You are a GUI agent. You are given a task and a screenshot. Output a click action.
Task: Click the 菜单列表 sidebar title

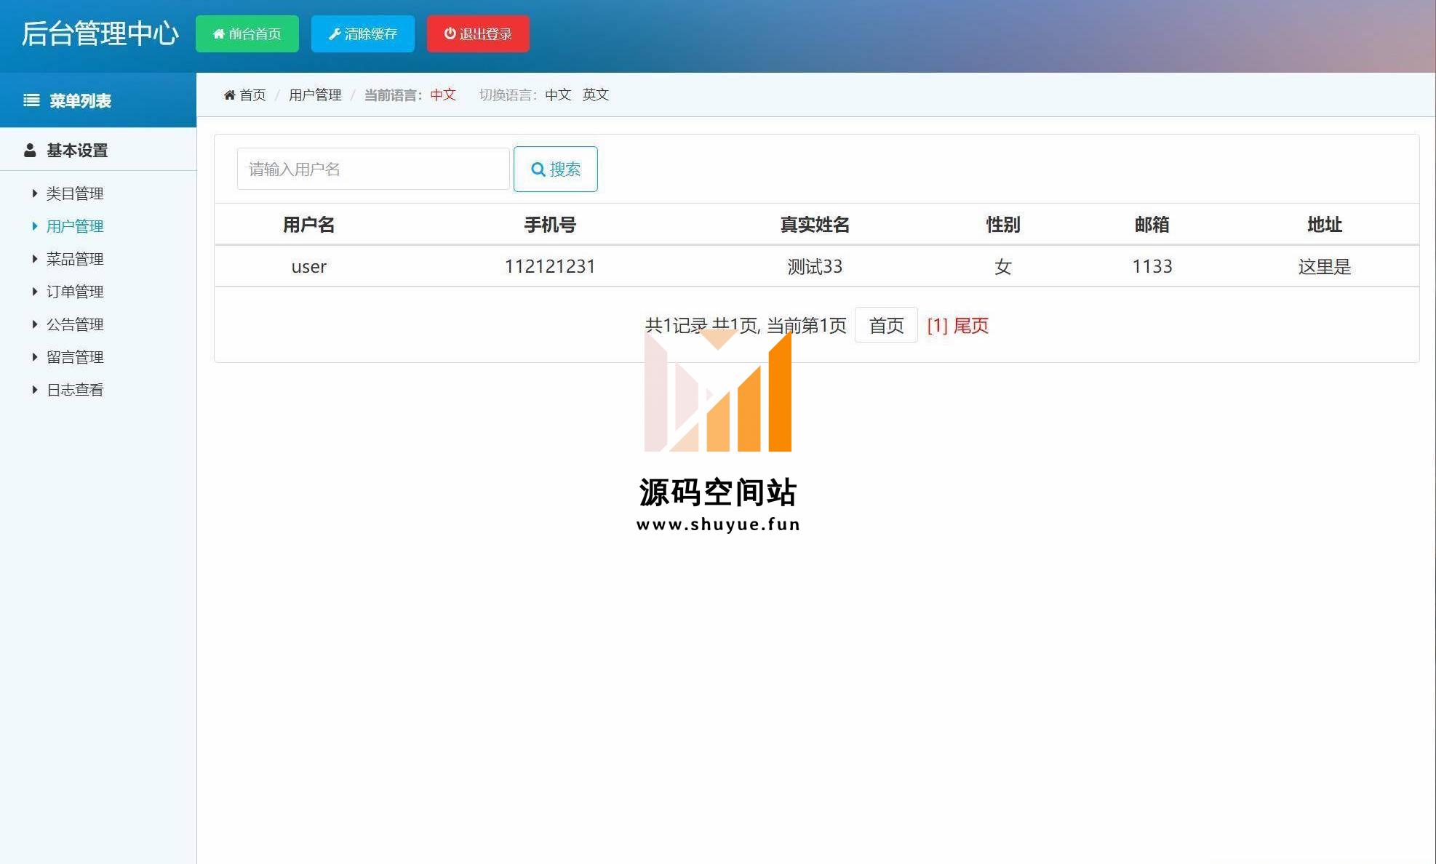point(80,101)
